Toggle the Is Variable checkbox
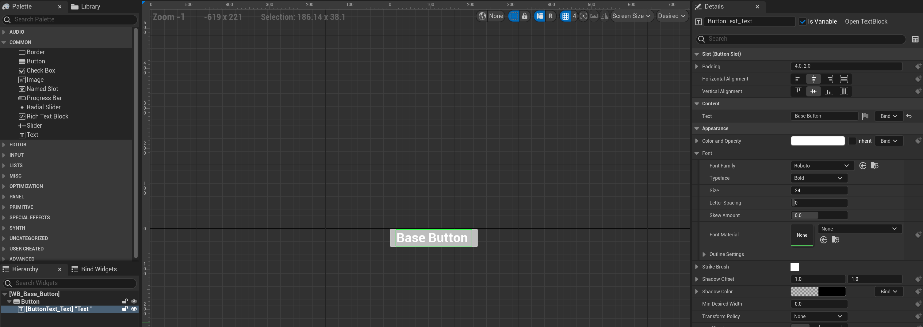923x327 pixels. click(802, 21)
